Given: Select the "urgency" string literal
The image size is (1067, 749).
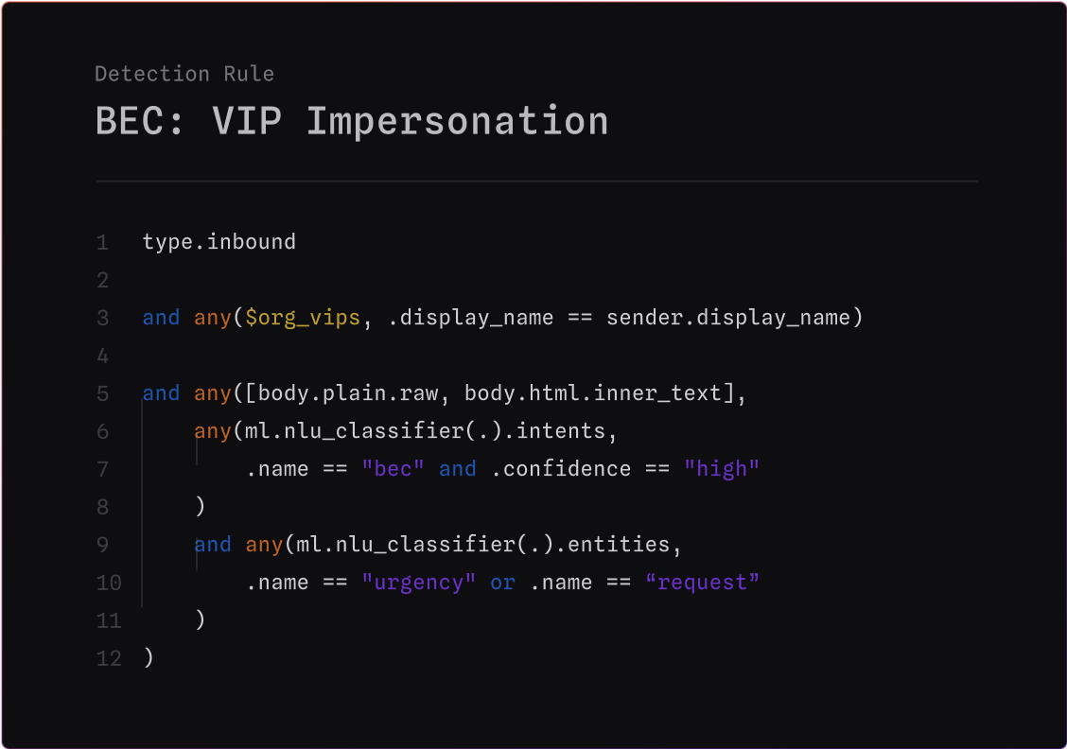Looking at the screenshot, I should coord(418,583).
